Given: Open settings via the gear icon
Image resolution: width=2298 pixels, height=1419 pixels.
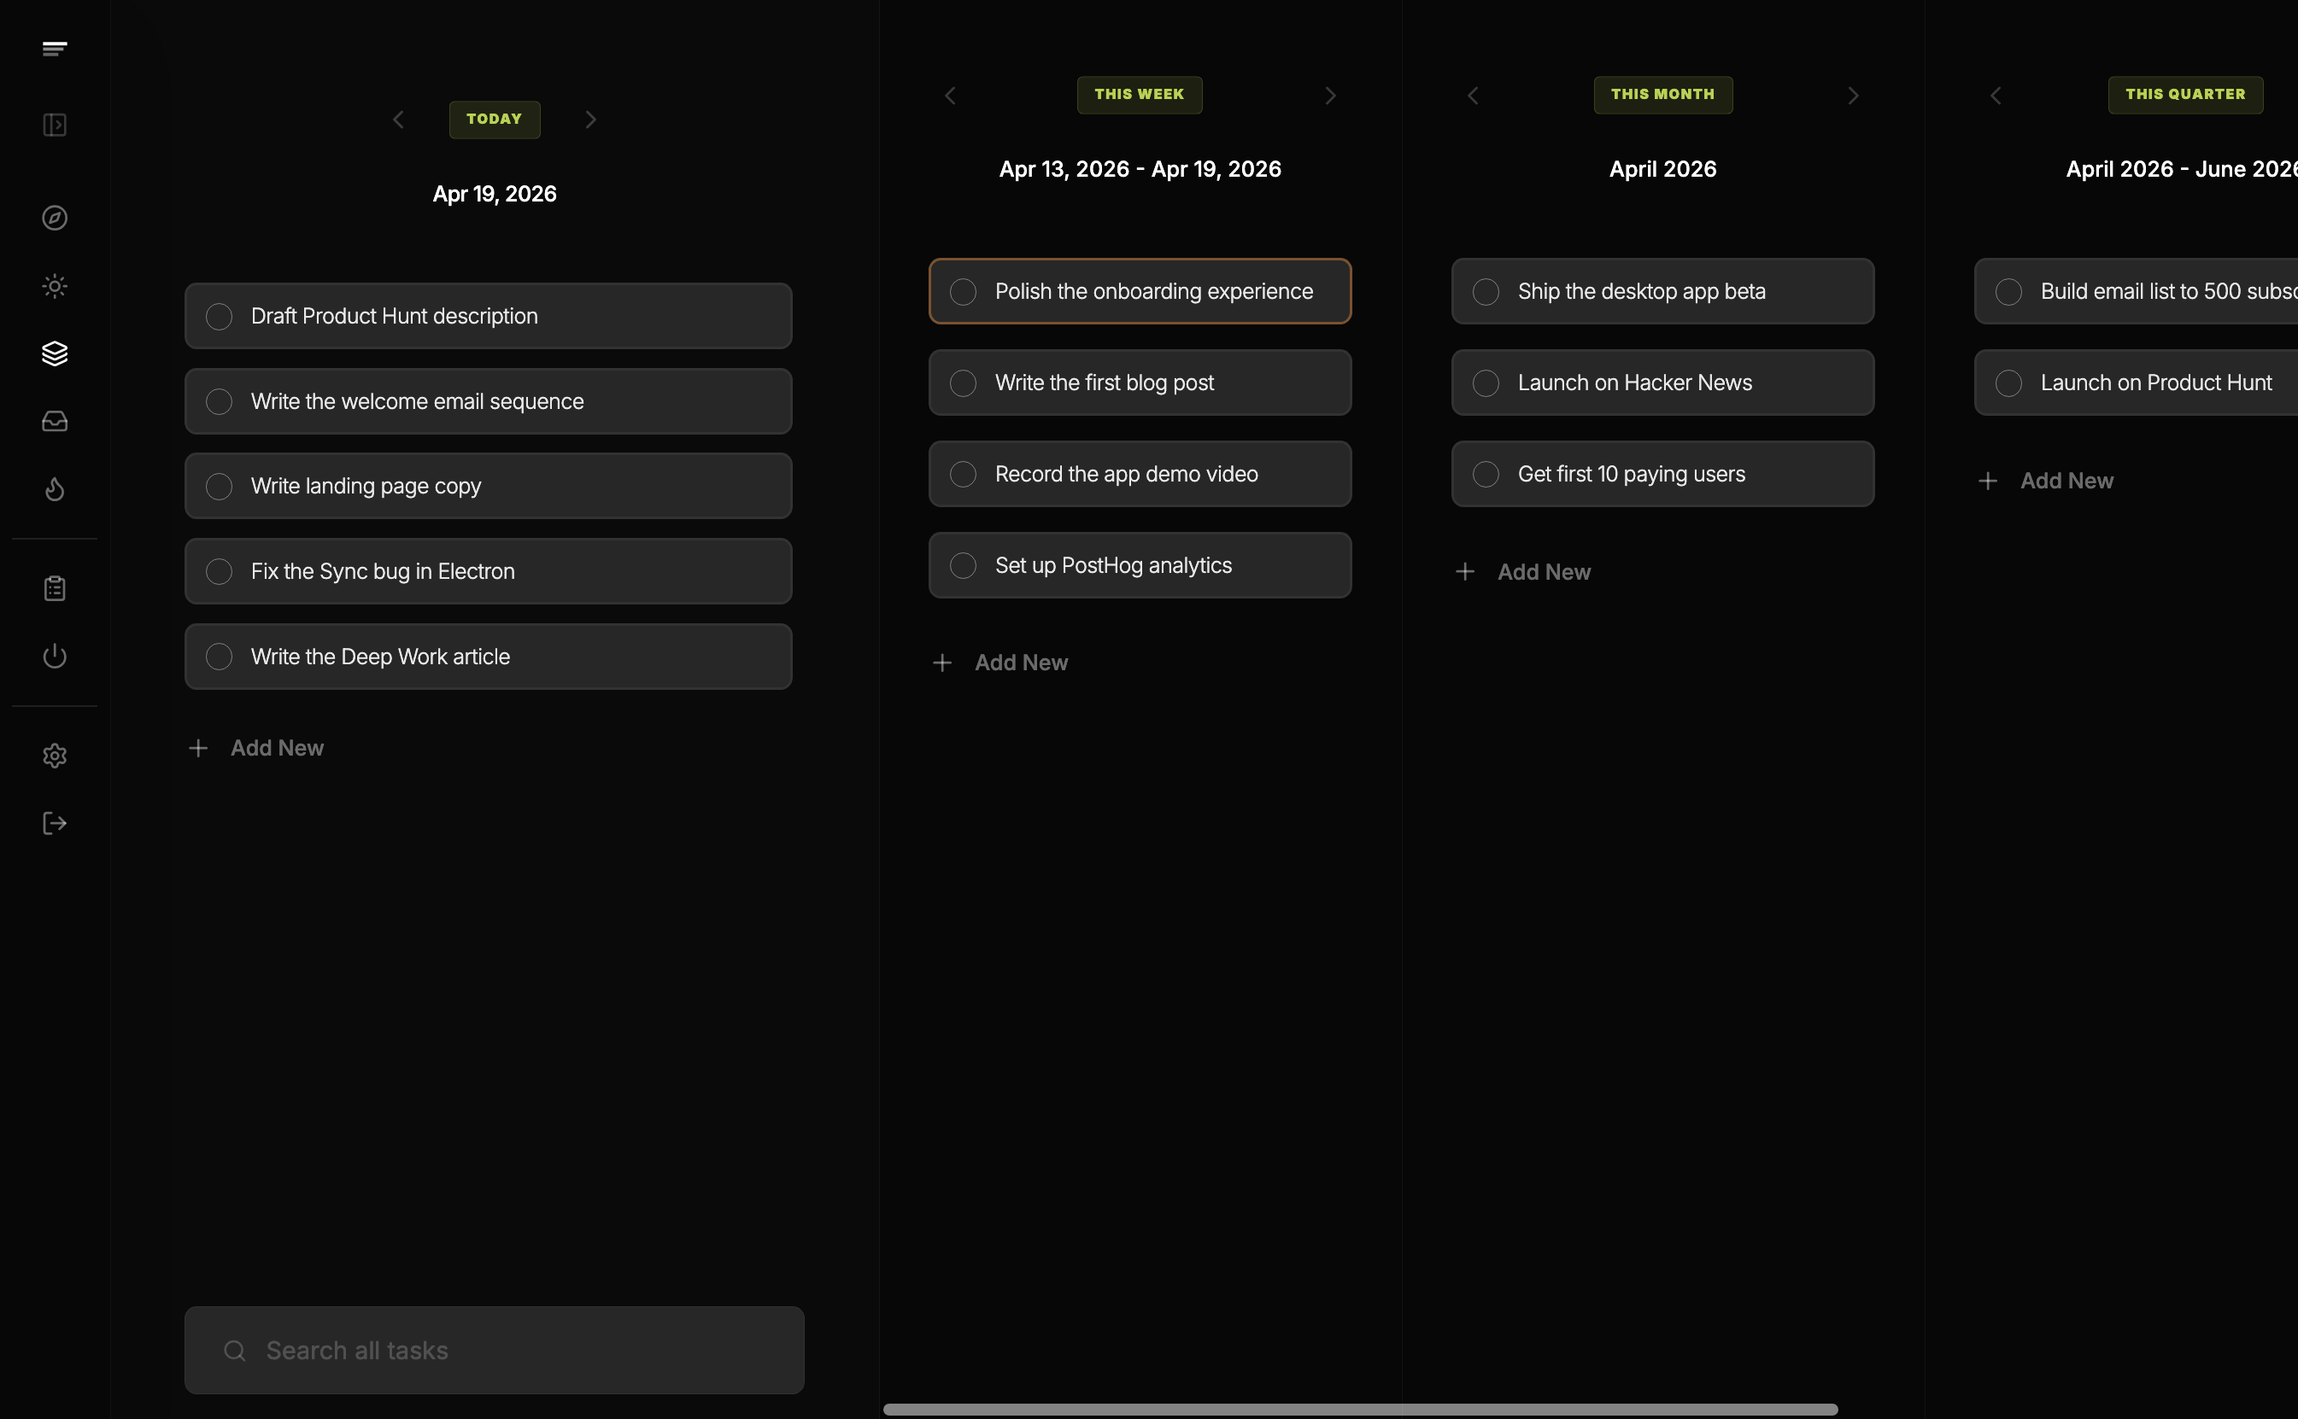Looking at the screenshot, I should point(55,756).
